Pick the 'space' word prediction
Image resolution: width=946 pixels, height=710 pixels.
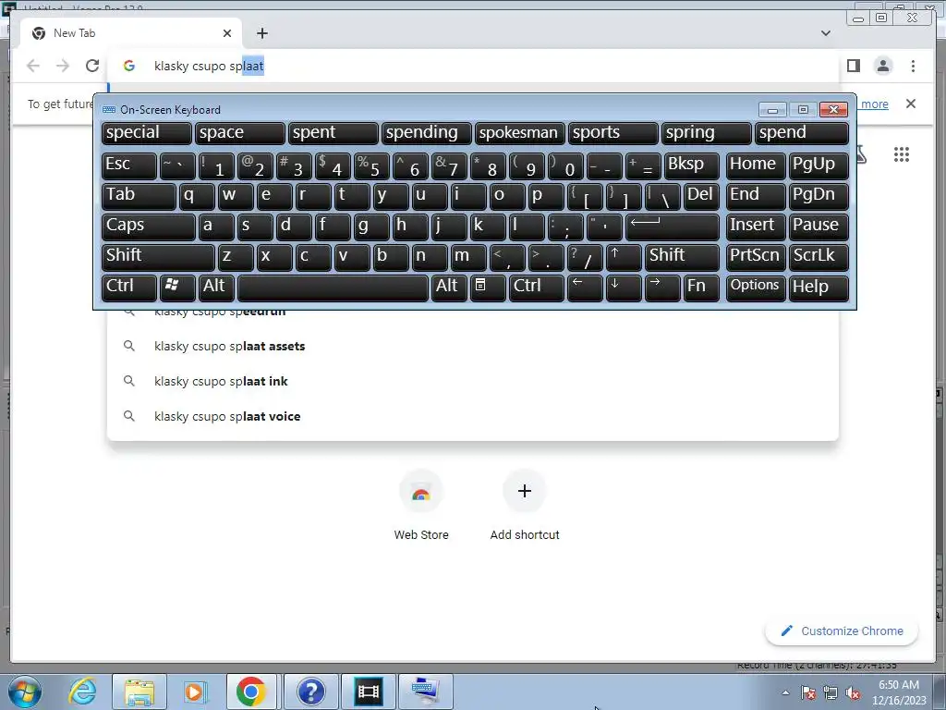239,133
